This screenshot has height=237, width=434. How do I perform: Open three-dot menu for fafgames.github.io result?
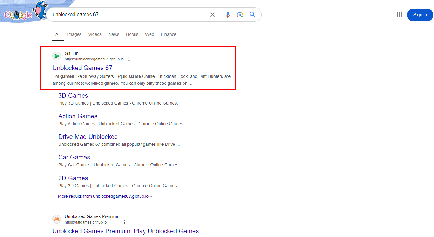coord(125,222)
